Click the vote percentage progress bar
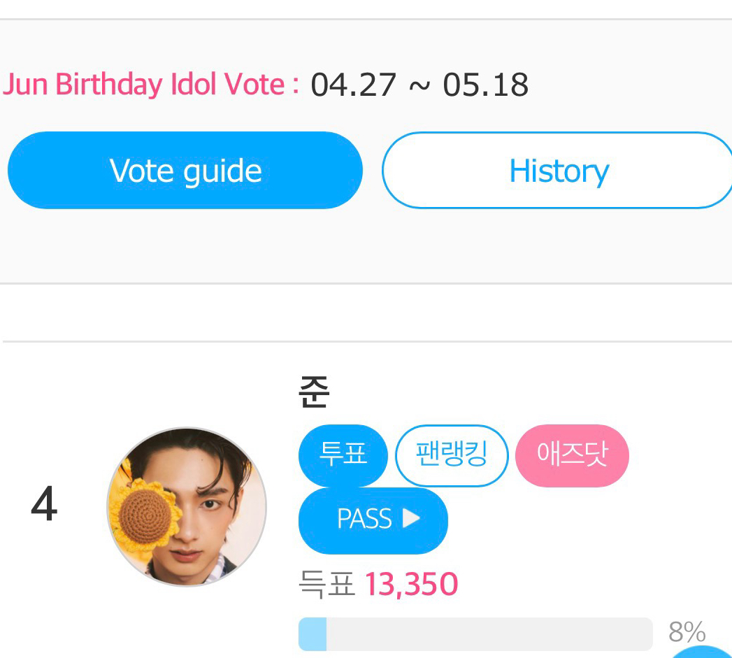 point(475,634)
